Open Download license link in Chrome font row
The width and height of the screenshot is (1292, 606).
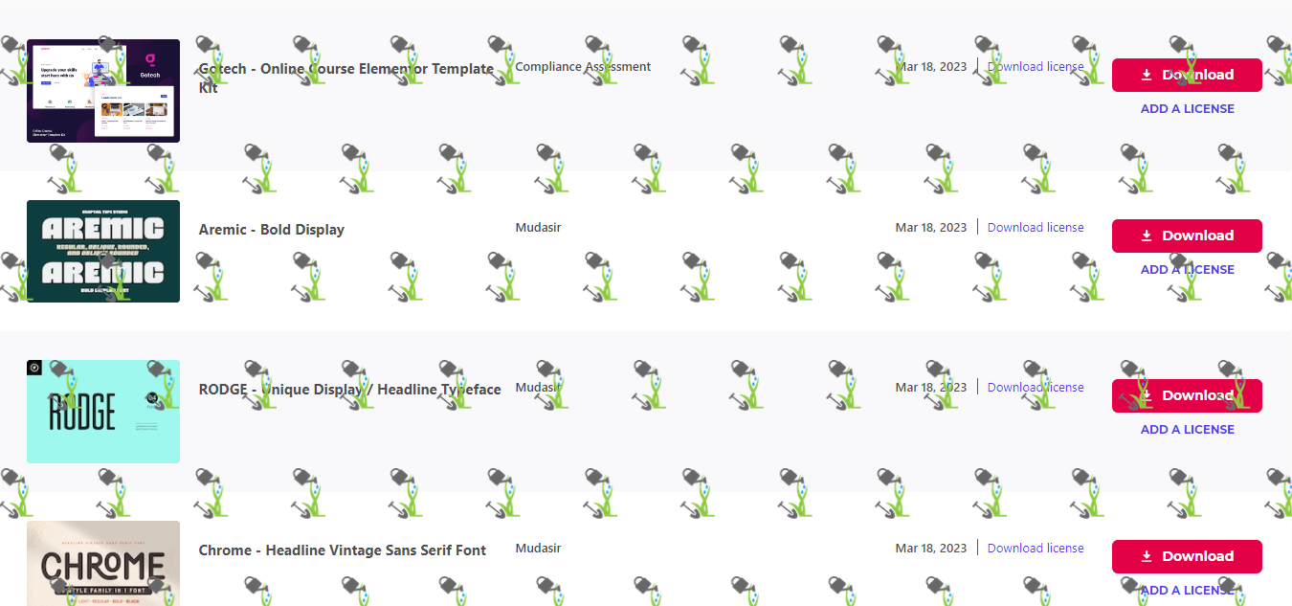click(1036, 549)
